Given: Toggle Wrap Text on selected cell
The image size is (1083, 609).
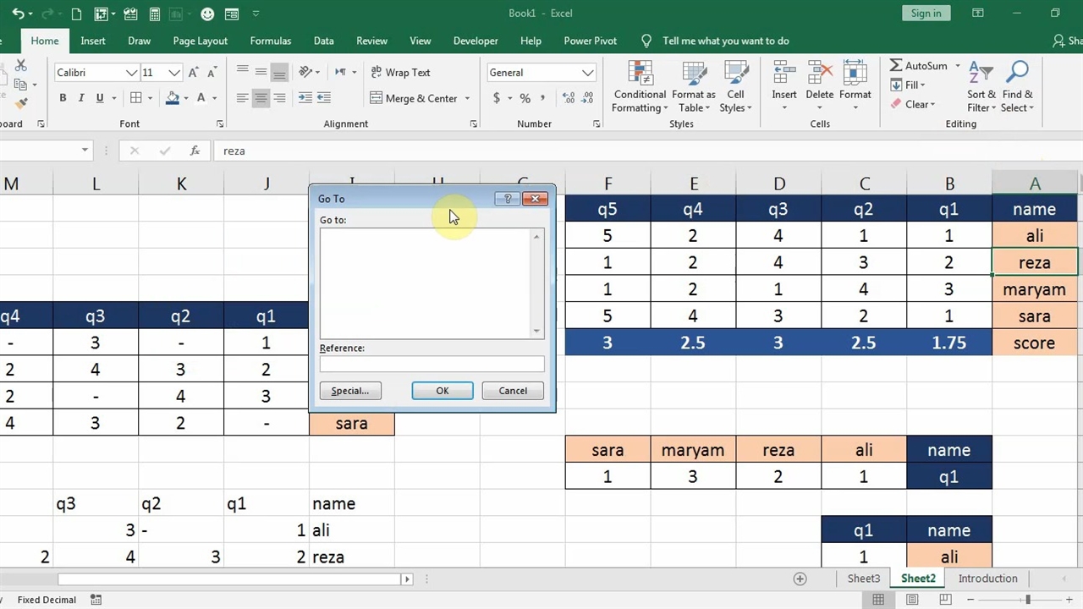Looking at the screenshot, I should (400, 73).
